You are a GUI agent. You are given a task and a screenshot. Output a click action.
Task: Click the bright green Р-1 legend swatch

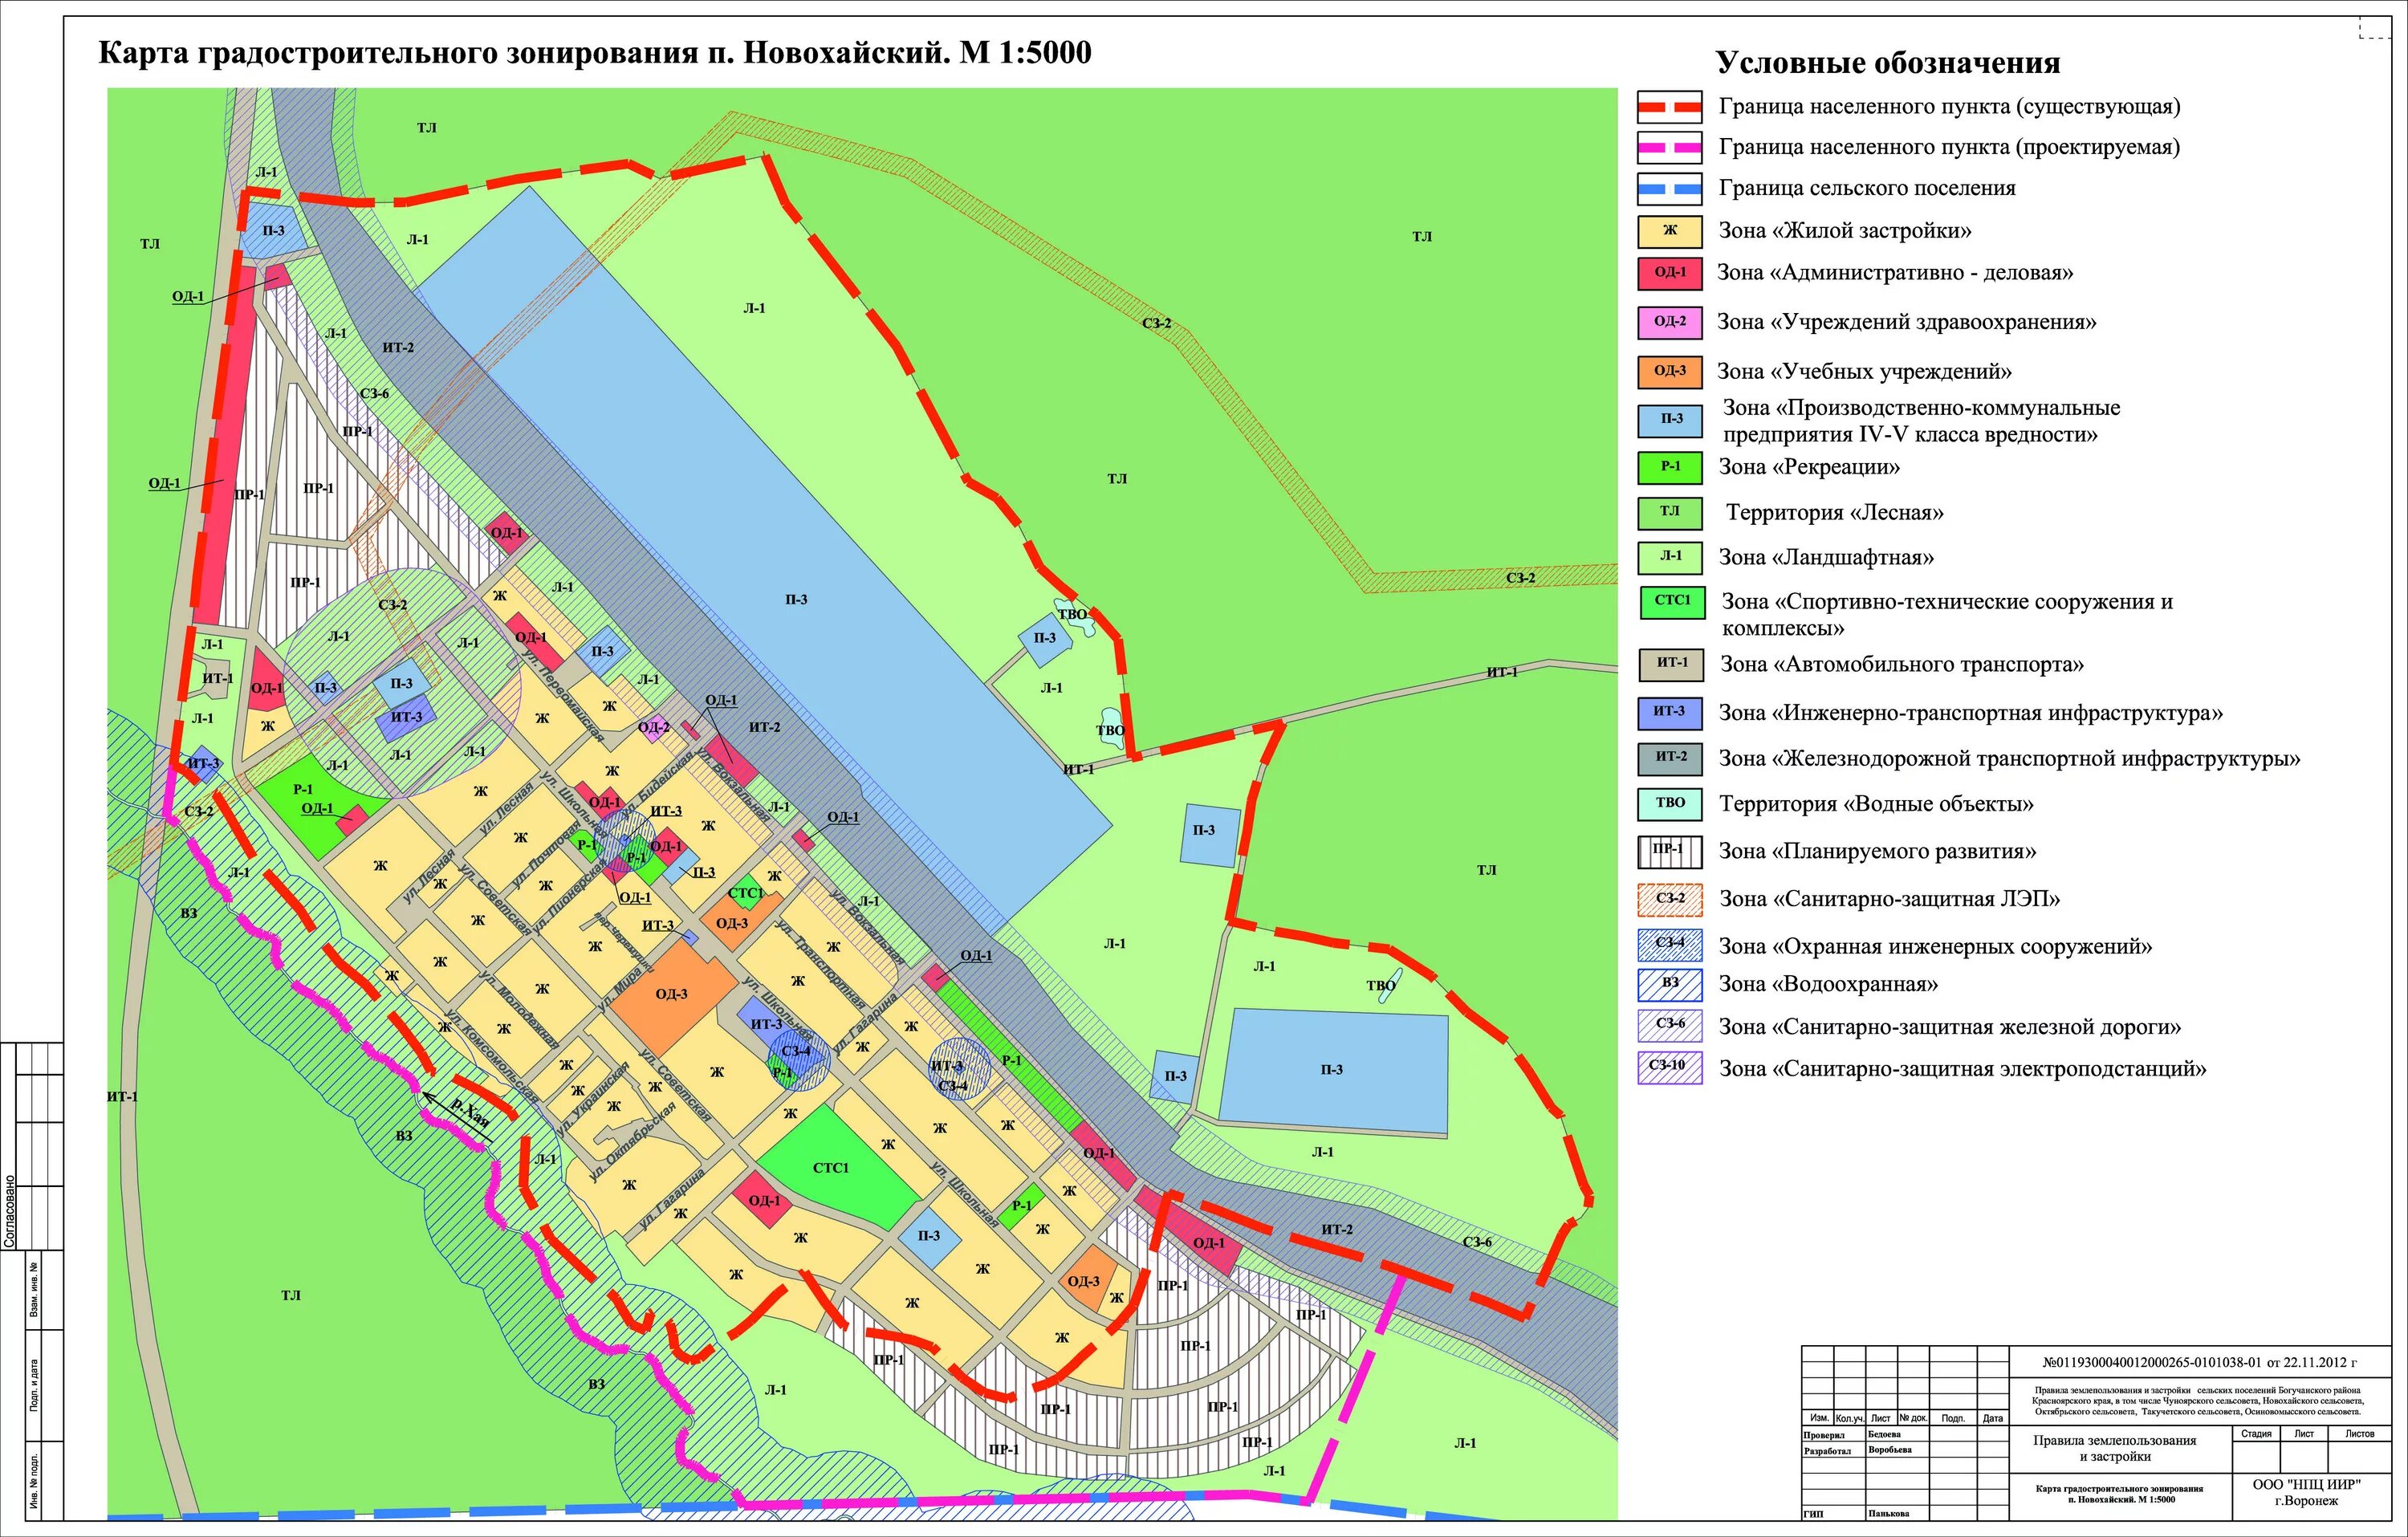coord(1669,467)
